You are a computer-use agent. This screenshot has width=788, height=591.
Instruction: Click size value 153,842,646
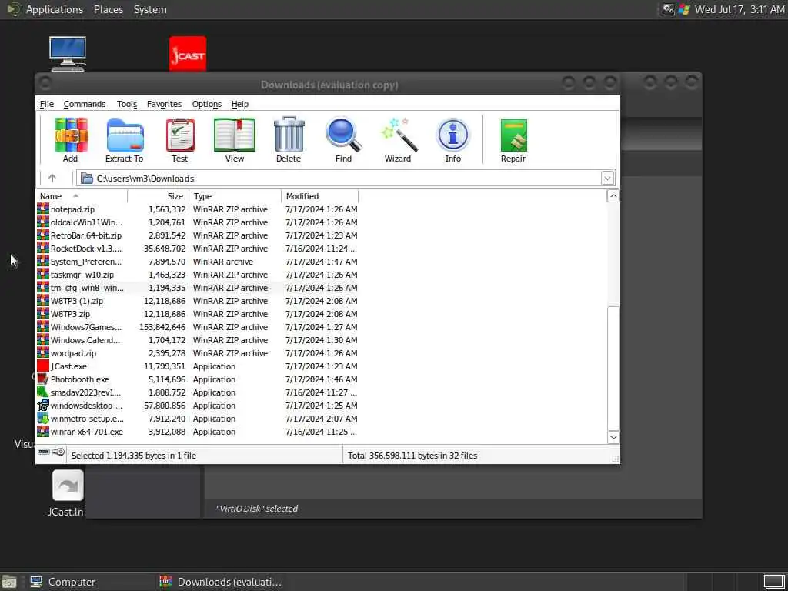(162, 327)
